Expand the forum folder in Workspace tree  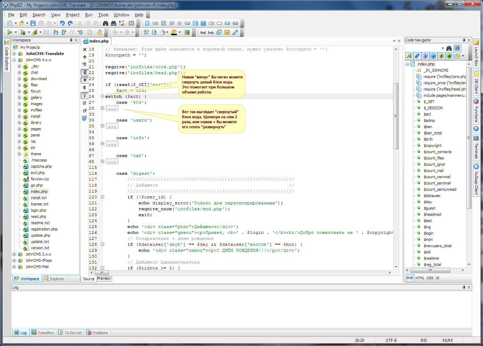[x=19, y=92]
